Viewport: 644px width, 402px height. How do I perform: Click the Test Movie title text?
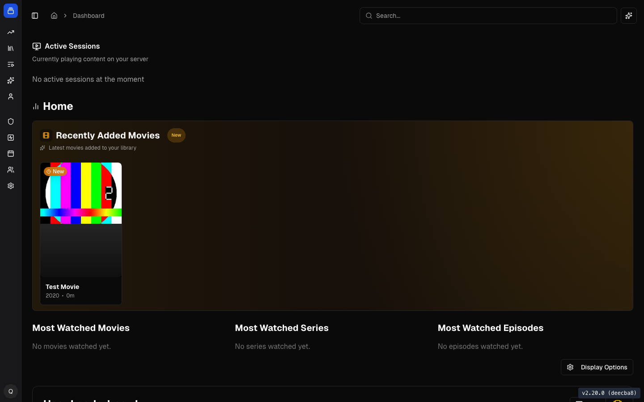(x=63, y=287)
